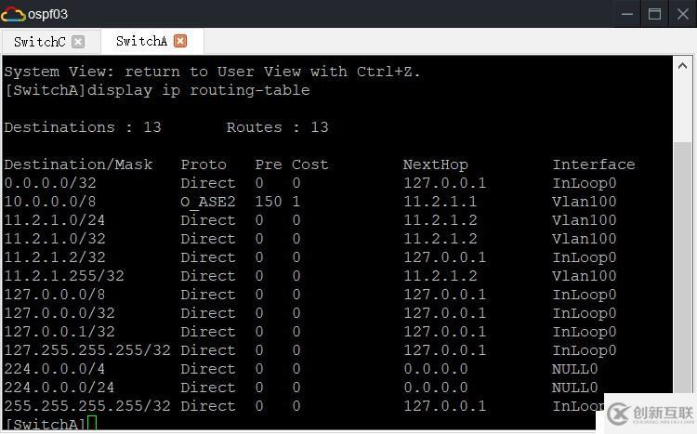Close the ospf03 window

682,14
